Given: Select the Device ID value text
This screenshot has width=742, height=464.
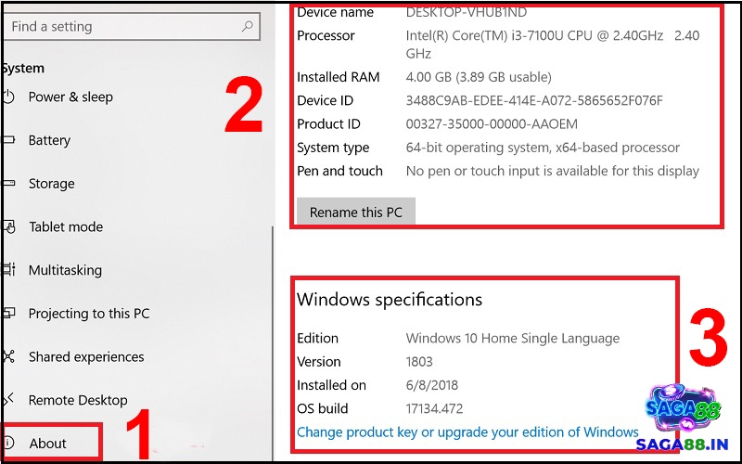Looking at the screenshot, I should [534, 101].
